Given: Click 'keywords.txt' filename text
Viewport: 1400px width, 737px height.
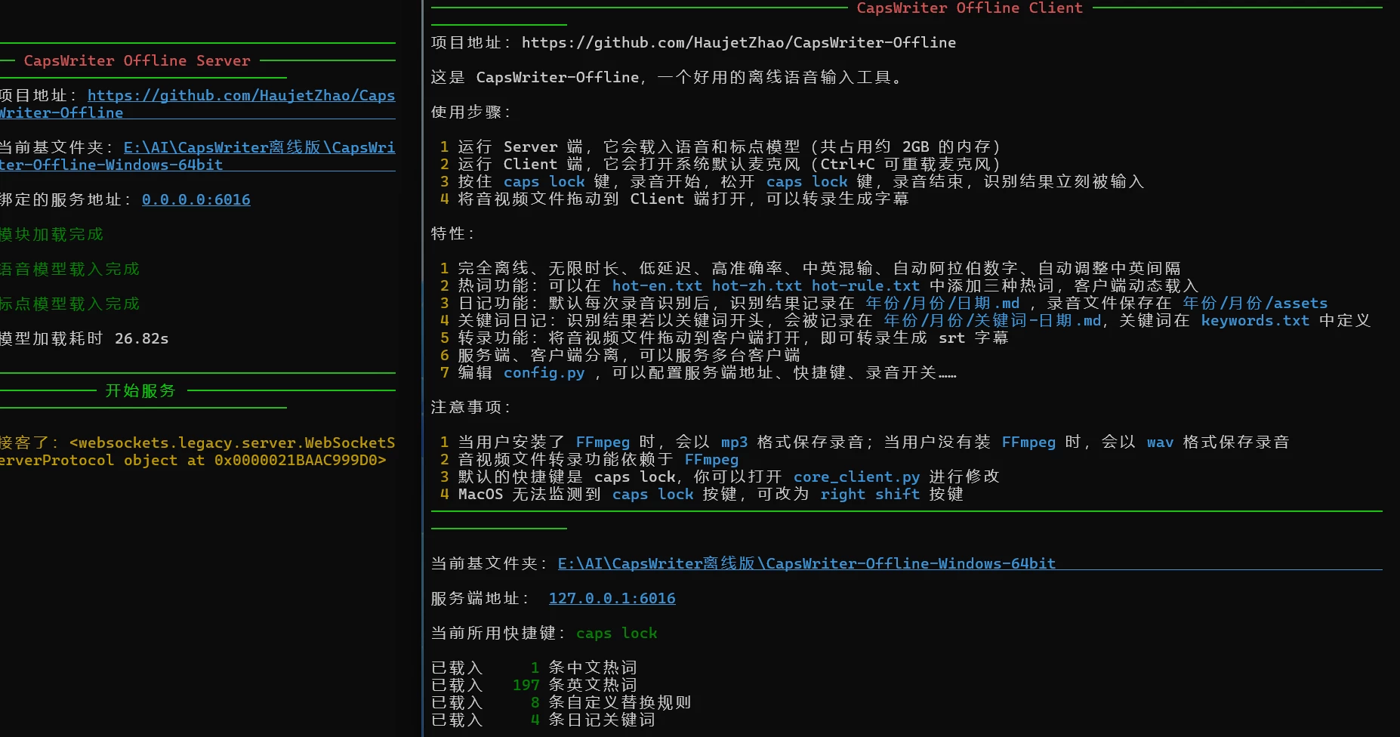Looking at the screenshot, I should (x=1255, y=321).
